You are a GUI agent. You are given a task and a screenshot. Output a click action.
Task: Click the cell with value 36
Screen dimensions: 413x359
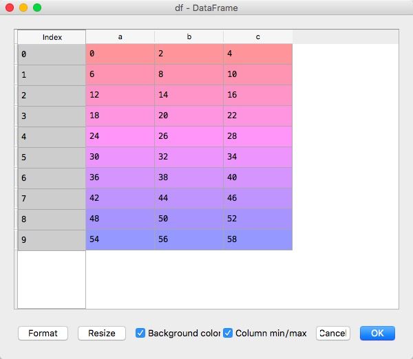pyautogui.click(x=120, y=177)
